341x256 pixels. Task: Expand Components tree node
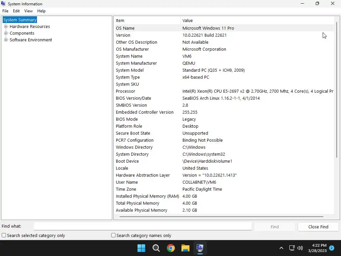coord(6,33)
